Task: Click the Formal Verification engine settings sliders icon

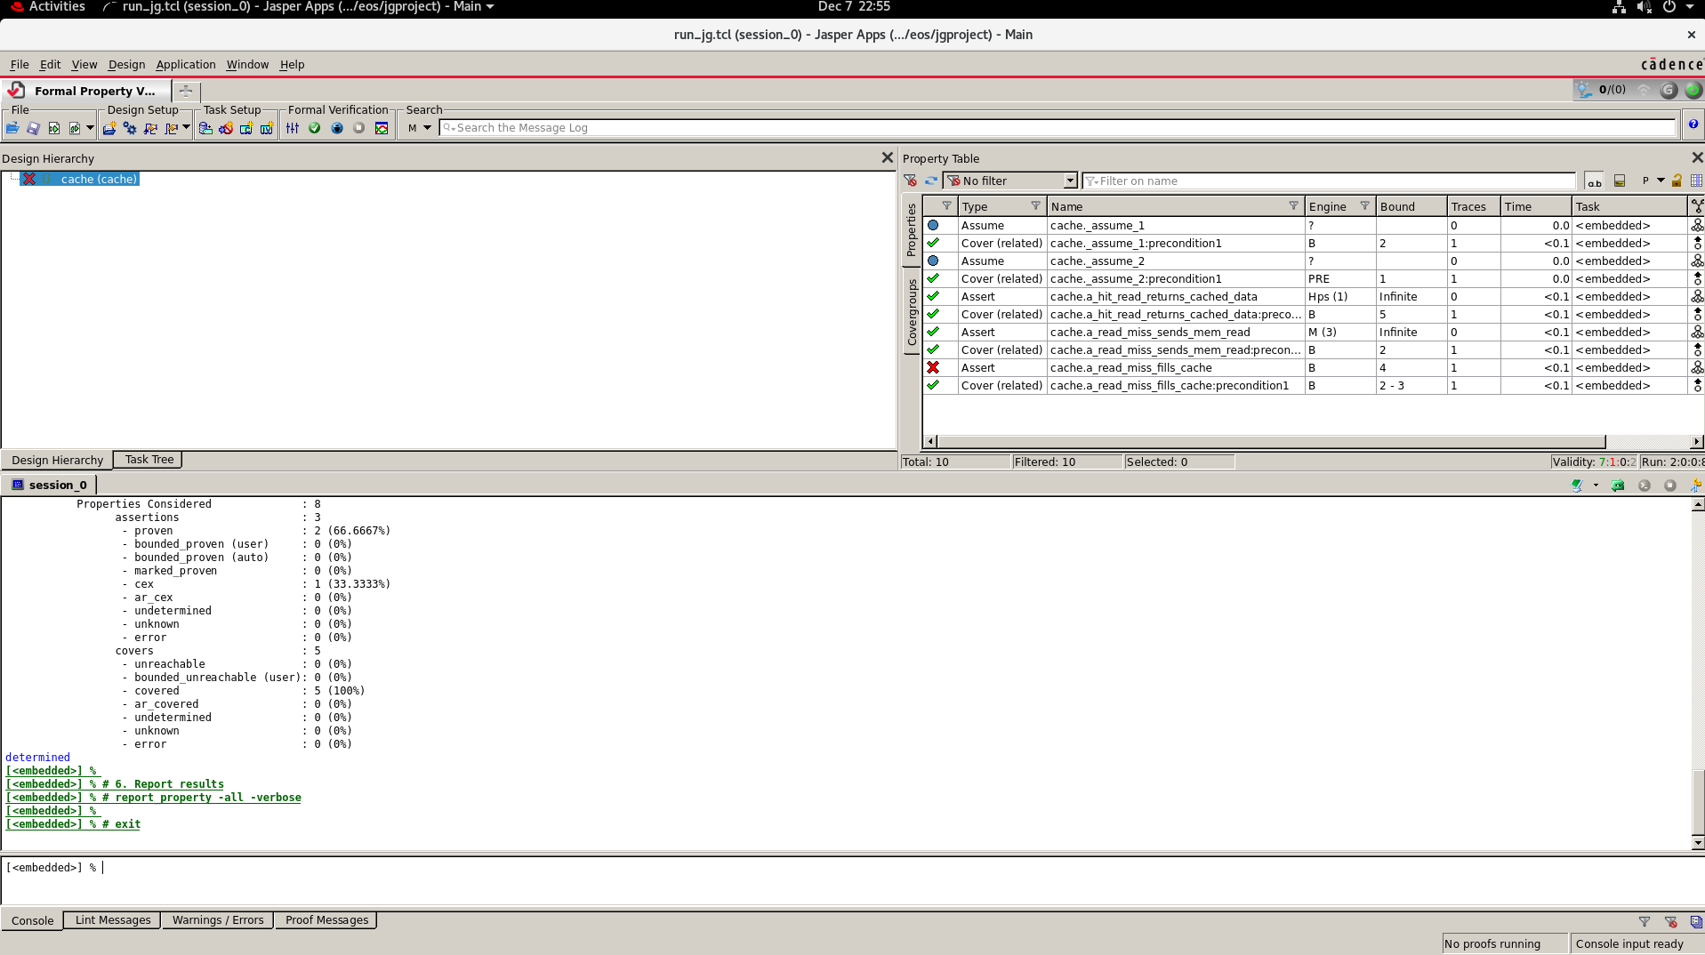Action: (293, 128)
